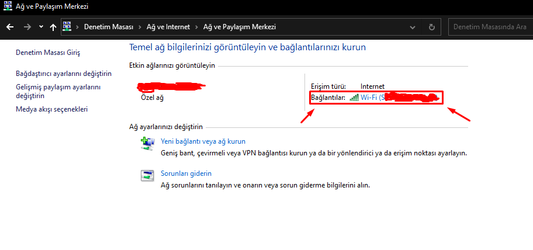Open the Wi-Fi connection link

pyautogui.click(x=399, y=98)
